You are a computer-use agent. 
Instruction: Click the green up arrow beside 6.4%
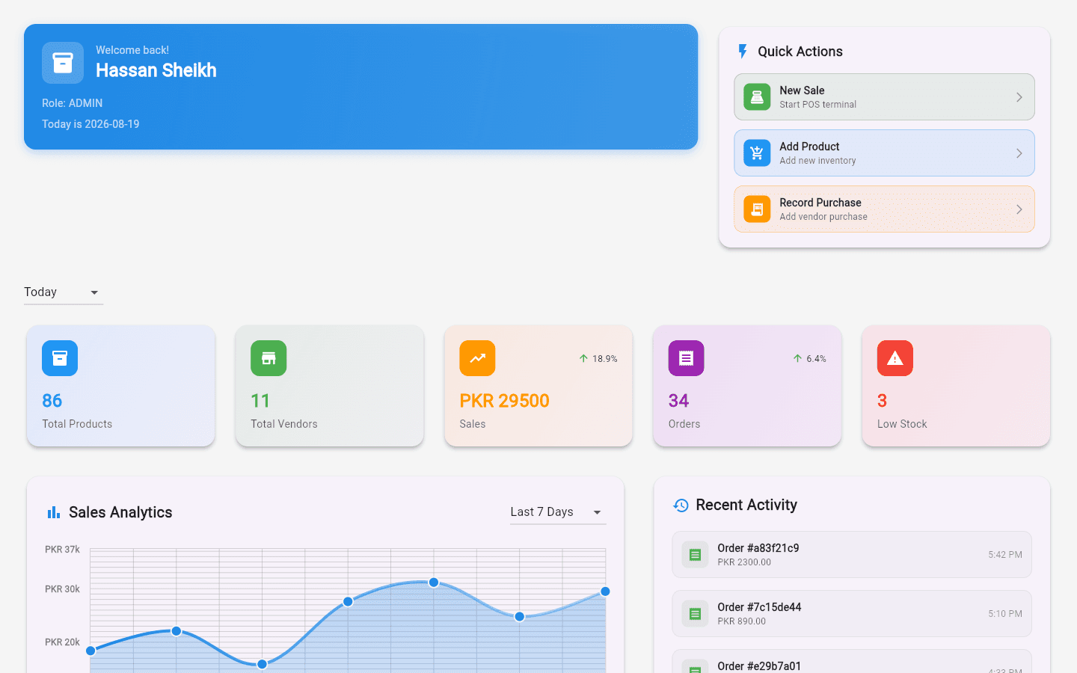[x=797, y=359]
